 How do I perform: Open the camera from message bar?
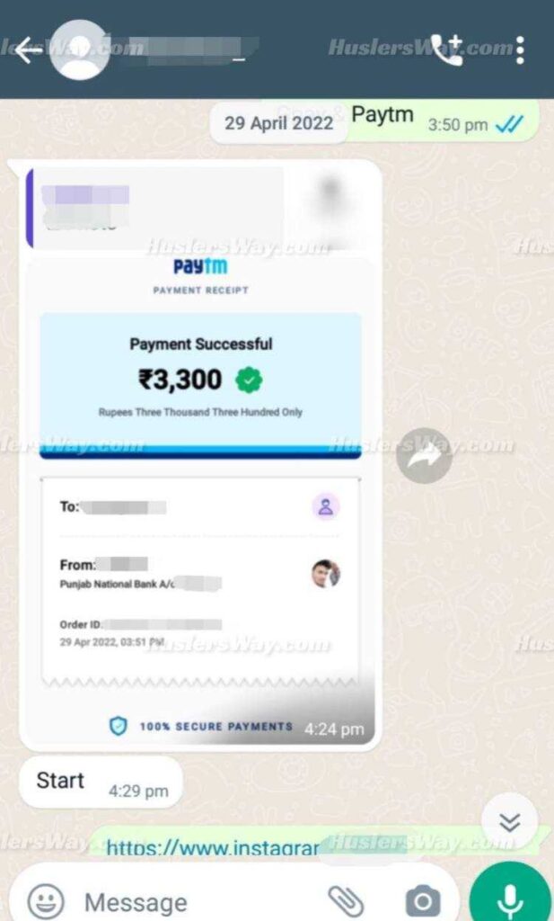point(422,901)
